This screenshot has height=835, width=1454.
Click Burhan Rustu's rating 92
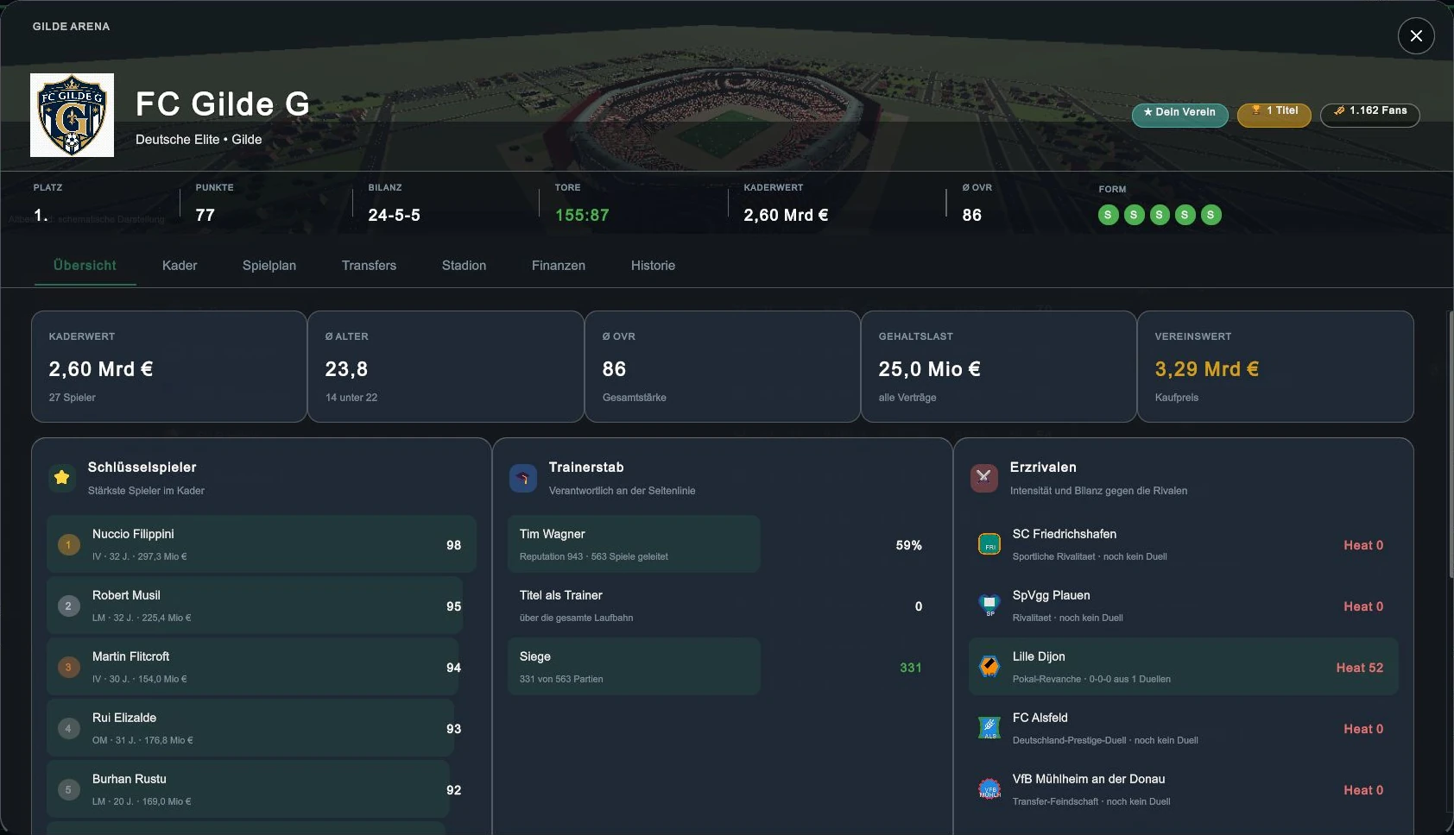454,790
